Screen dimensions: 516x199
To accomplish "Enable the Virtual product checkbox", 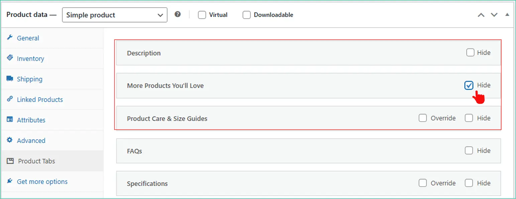I will pyautogui.click(x=202, y=15).
